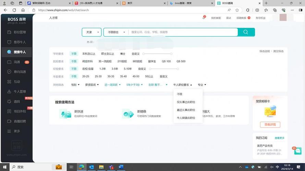The height and width of the screenshot is (171, 305).
Task: Open 沟通 chat in the sidebar
Action: [16, 62]
